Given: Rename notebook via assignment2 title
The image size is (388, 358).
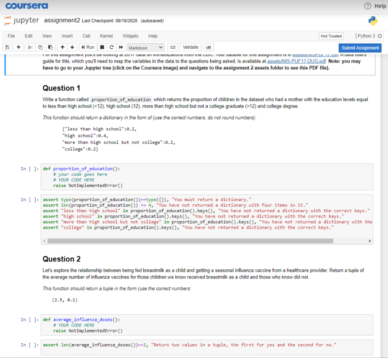Looking at the screenshot, I should pyautogui.click(x=62, y=20).
